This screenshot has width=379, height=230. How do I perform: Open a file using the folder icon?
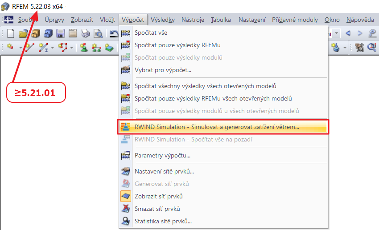point(23,33)
